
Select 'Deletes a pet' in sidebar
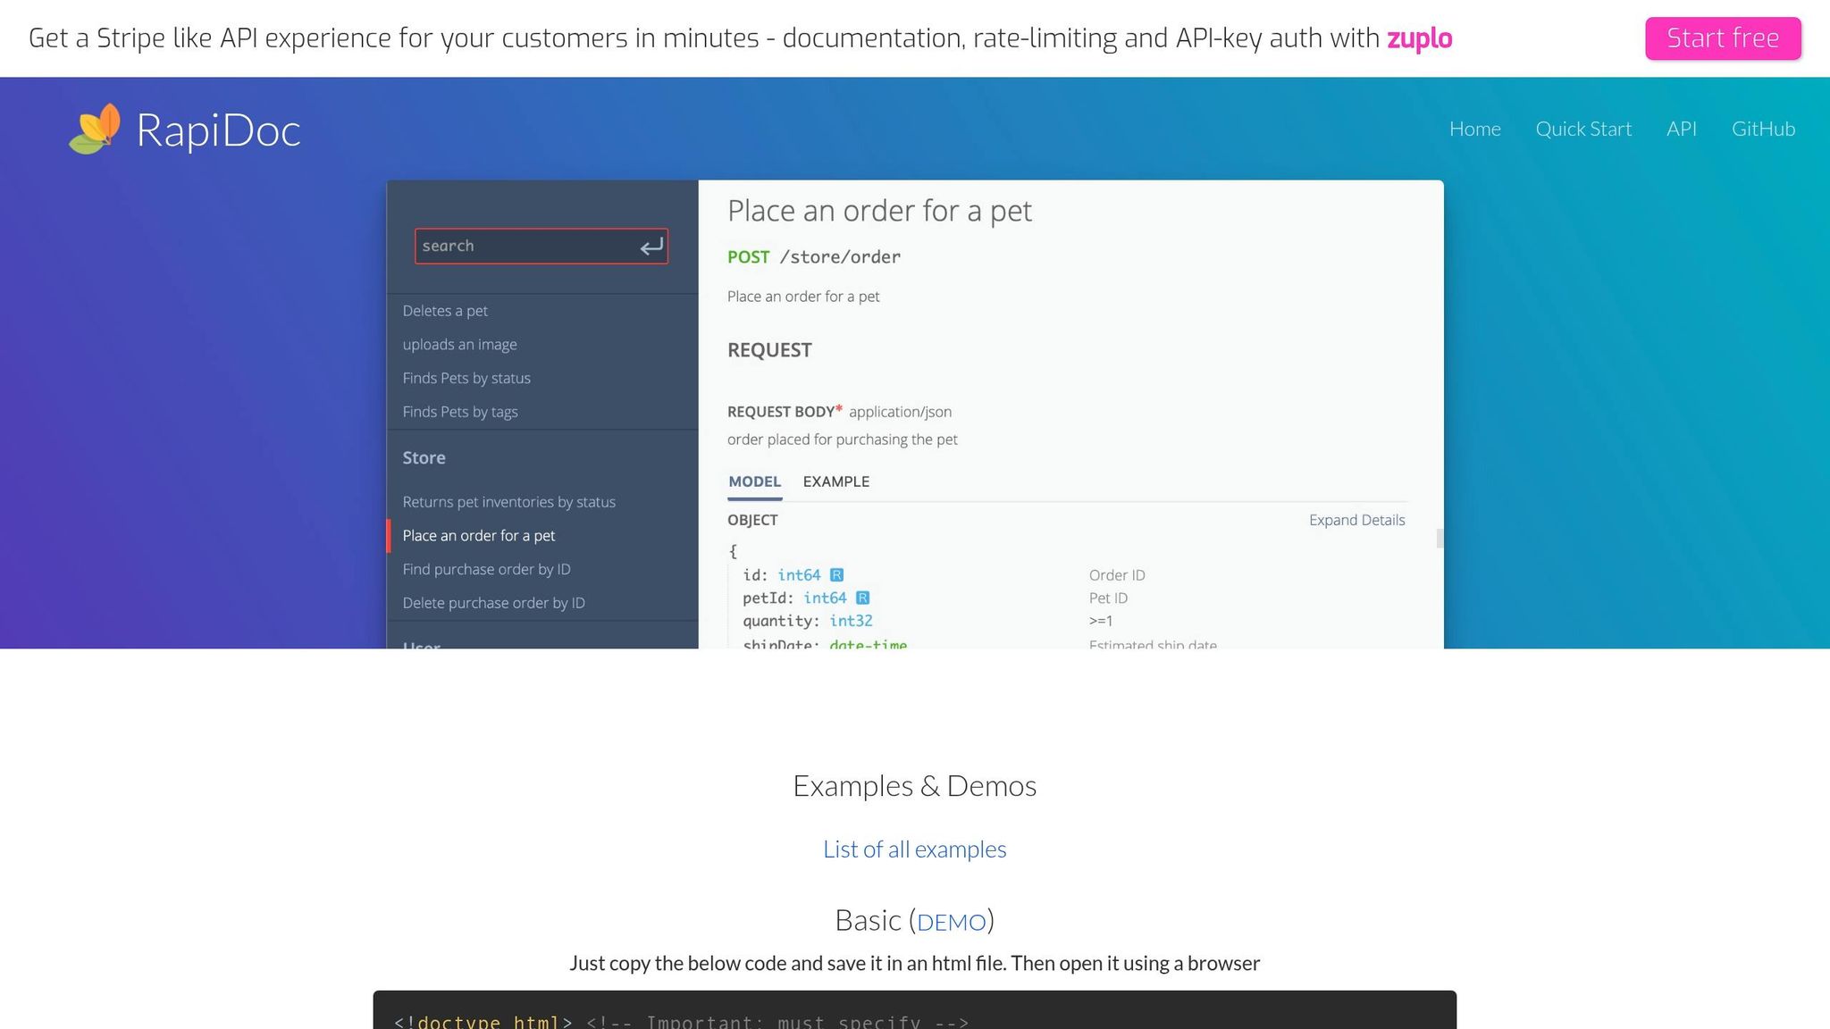click(x=445, y=311)
